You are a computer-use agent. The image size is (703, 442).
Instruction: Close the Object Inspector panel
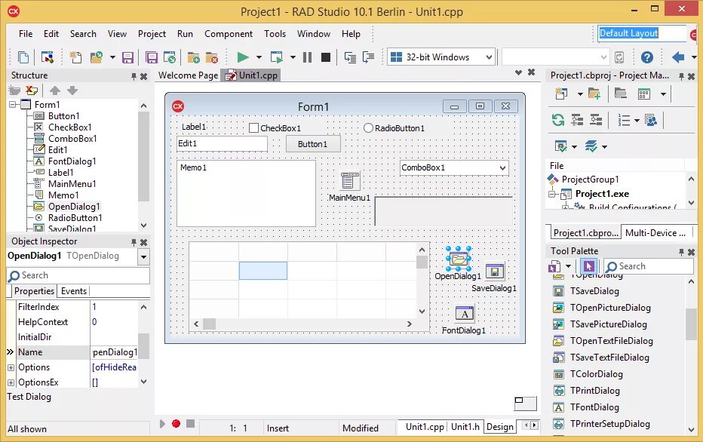143,243
